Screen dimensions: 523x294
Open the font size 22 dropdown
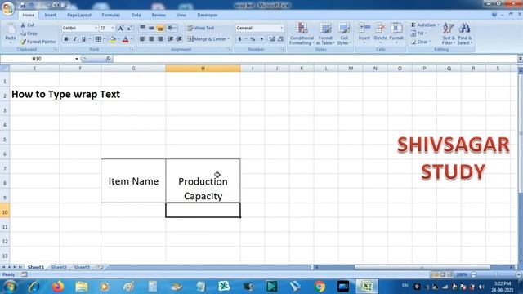113,28
